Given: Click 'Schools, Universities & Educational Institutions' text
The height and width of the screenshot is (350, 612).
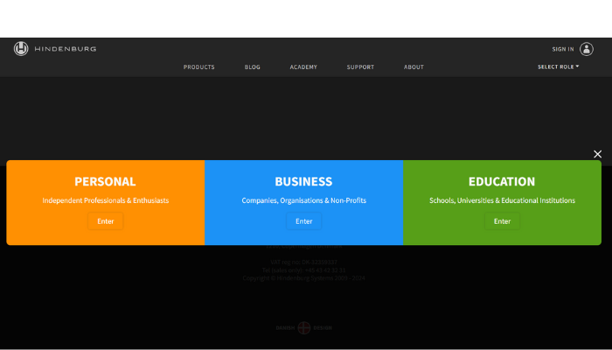Looking at the screenshot, I should pos(502,200).
